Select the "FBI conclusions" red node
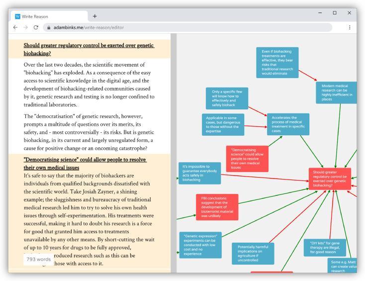Screen dimensions: 365x281 click(x=216, y=207)
